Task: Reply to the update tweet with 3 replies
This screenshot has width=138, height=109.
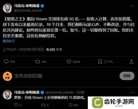Action: point(16,105)
